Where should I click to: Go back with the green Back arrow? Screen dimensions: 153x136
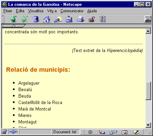point(13,19)
